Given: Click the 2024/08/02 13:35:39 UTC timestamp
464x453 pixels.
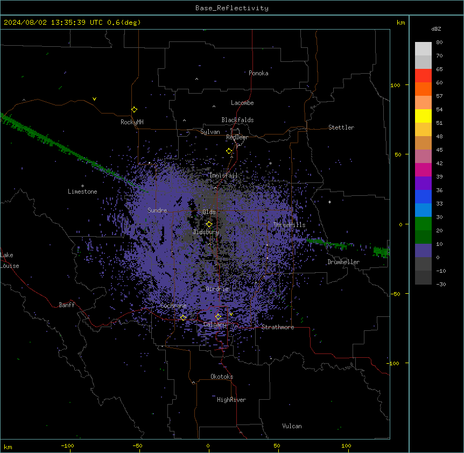Looking at the screenshot, I should (53, 23).
